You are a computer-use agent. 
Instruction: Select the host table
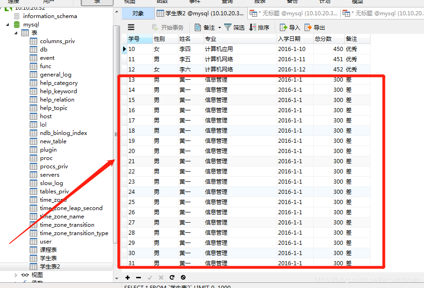click(46, 116)
